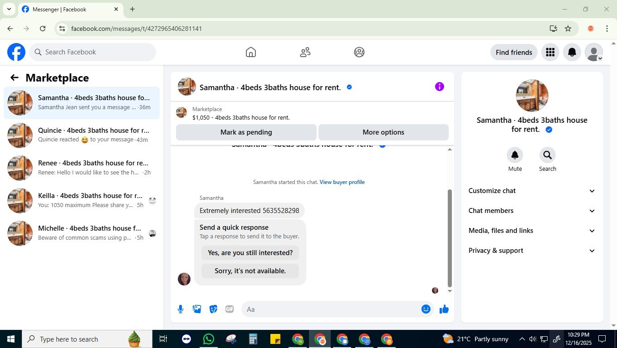The height and width of the screenshot is (348, 617).
Task: Open the Groups icon in top navigation
Action: [x=359, y=52]
